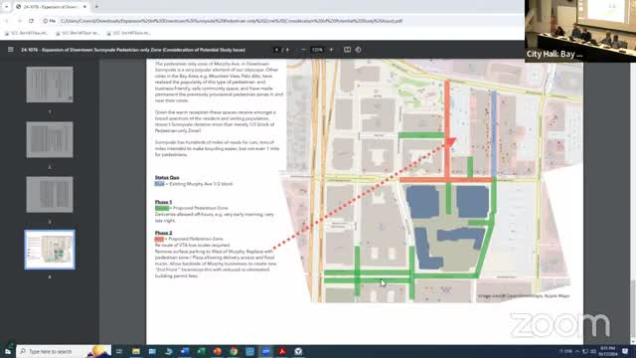Click the City Hall video thumbnail
The height and width of the screenshot is (358, 636).
(x=580, y=31)
